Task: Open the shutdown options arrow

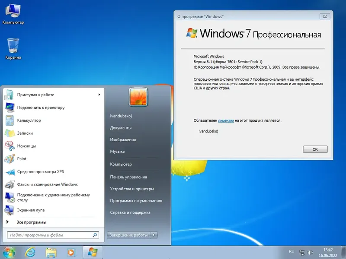Action: pyautogui.click(x=154, y=235)
